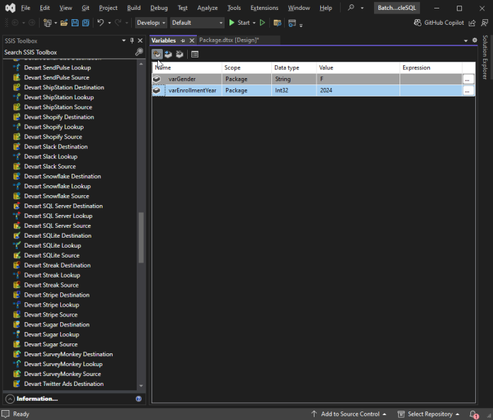Image resolution: width=493 pixels, height=420 pixels.
Task: Click the Int32 data type cell
Action: point(294,90)
